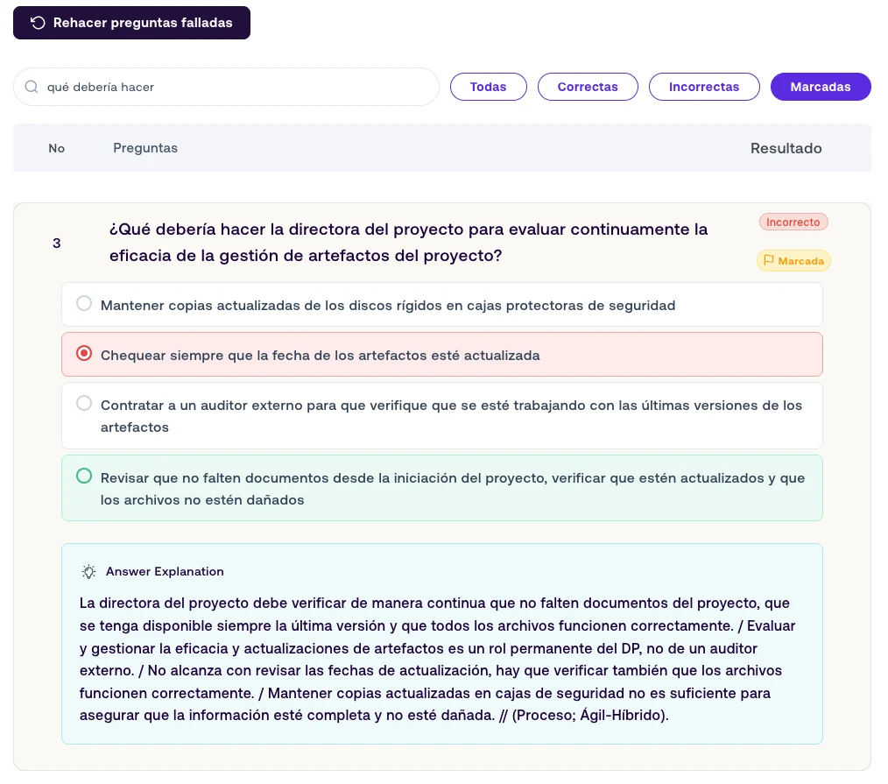Click the Rehacer preguntas falladas button
The image size is (888, 784).
(x=131, y=23)
